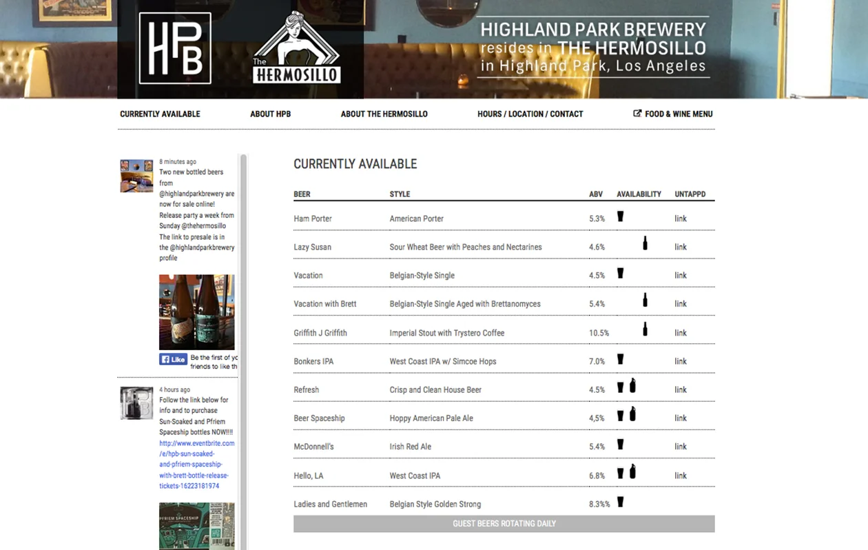Click the draft glass icon for Bonkers IPA
Screen dimensions: 868x550
point(620,358)
